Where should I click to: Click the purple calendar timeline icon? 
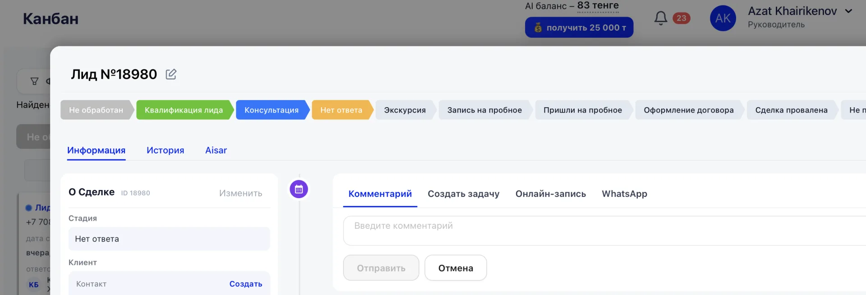pyautogui.click(x=299, y=189)
